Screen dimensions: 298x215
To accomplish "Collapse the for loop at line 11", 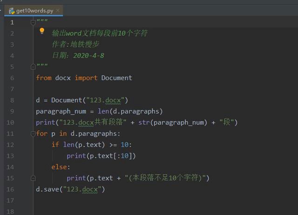I will point(33,134).
